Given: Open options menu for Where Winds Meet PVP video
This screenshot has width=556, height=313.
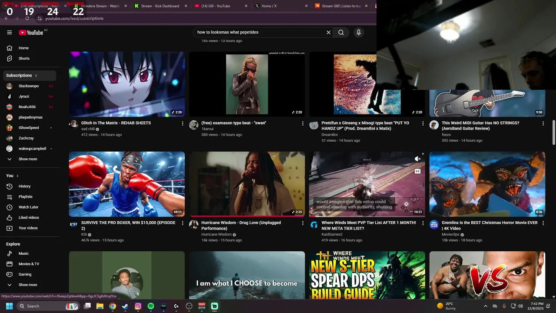Looking at the screenshot, I should [423, 223].
